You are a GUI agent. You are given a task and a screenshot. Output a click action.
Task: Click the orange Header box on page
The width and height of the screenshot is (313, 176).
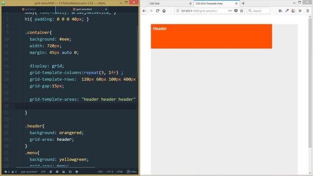[x=211, y=36]
